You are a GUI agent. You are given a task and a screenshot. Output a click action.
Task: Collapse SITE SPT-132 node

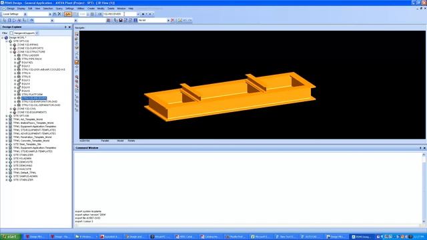point(7,41)
